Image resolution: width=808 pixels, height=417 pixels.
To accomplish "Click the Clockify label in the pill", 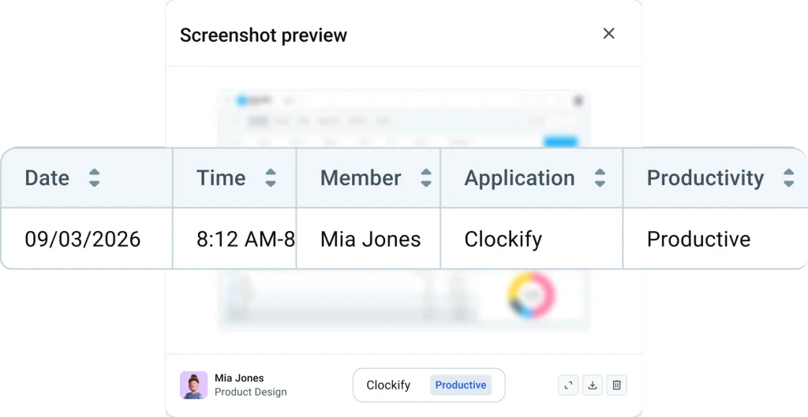I will point(388,385).
